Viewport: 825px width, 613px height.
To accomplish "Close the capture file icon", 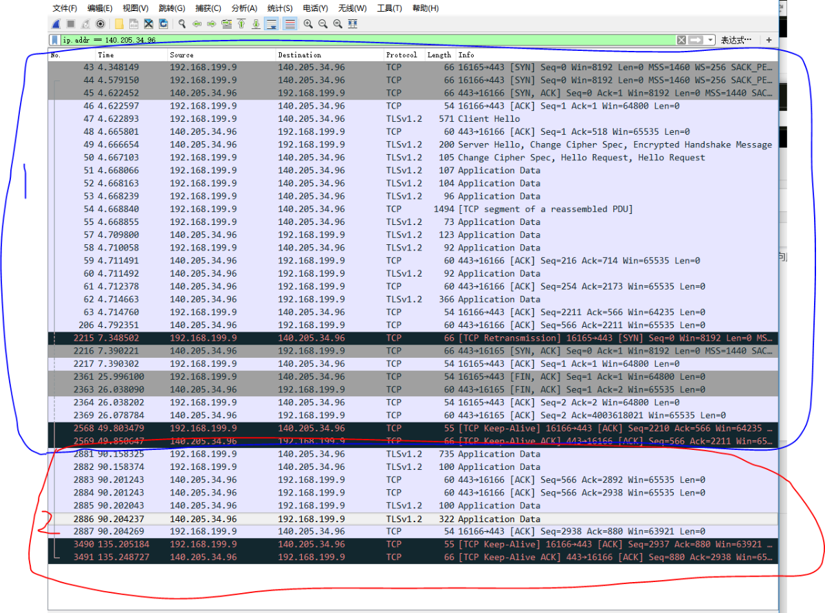I will coord(148,24).
